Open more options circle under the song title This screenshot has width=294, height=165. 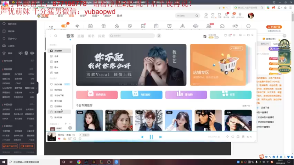coord(80,139)
